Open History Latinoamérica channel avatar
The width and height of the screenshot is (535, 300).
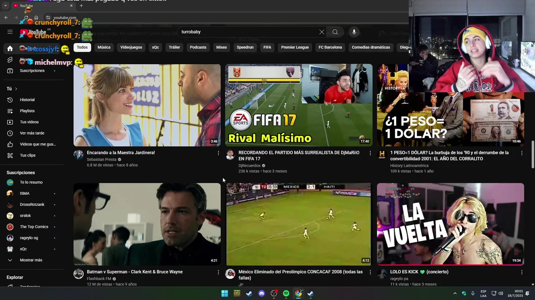tap(382, 155)
